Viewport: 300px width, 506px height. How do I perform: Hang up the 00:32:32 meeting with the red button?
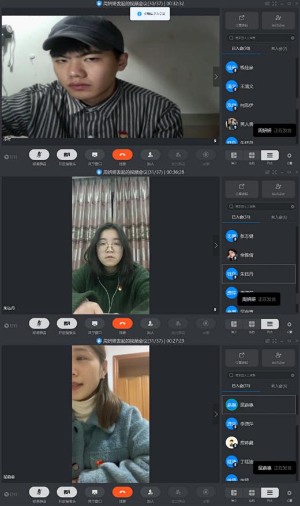(x=122, y=154)
